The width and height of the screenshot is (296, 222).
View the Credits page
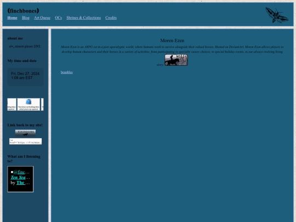(x=111, y=18)
